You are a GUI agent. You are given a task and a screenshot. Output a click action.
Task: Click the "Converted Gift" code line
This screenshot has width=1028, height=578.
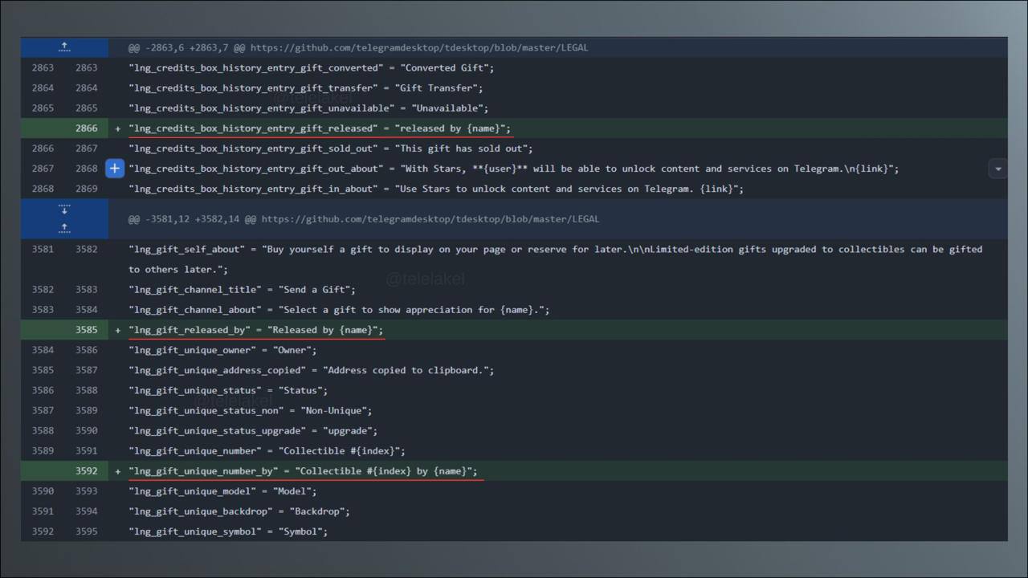coord(312,68)
